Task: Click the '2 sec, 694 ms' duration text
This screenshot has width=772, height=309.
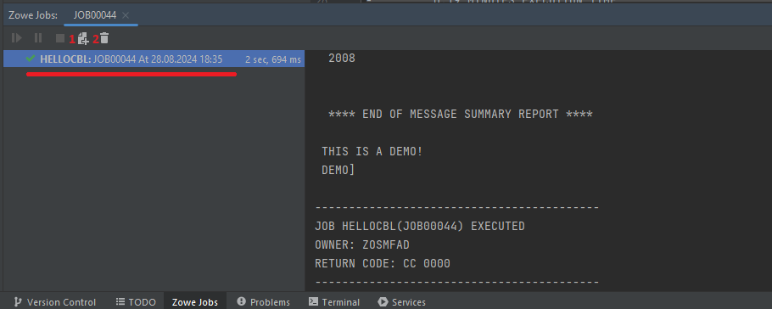Action: tap(273, 59)
